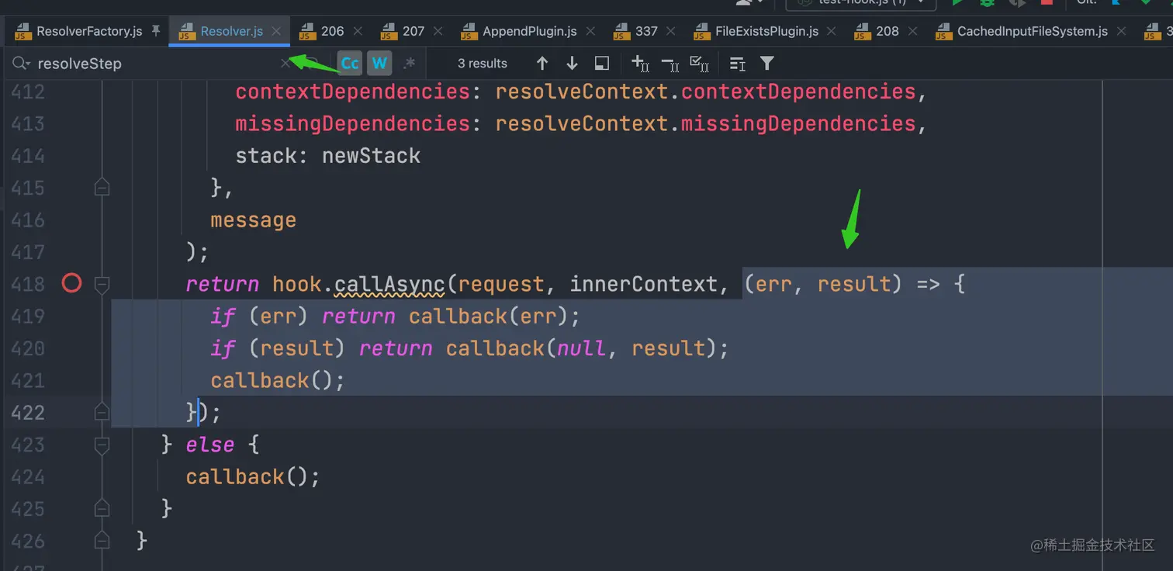
Task: Open search filter funnel icon
Action: tap(766, 63)
